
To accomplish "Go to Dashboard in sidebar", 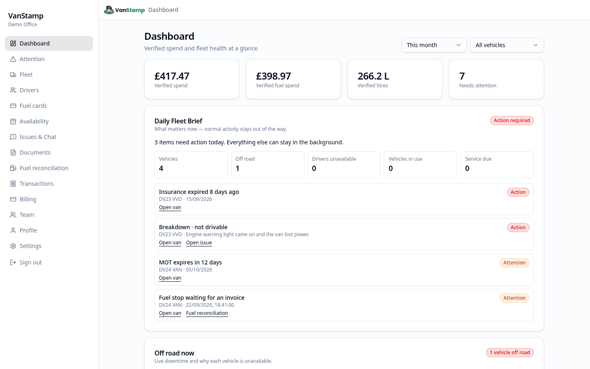I will tap(49, 43).
